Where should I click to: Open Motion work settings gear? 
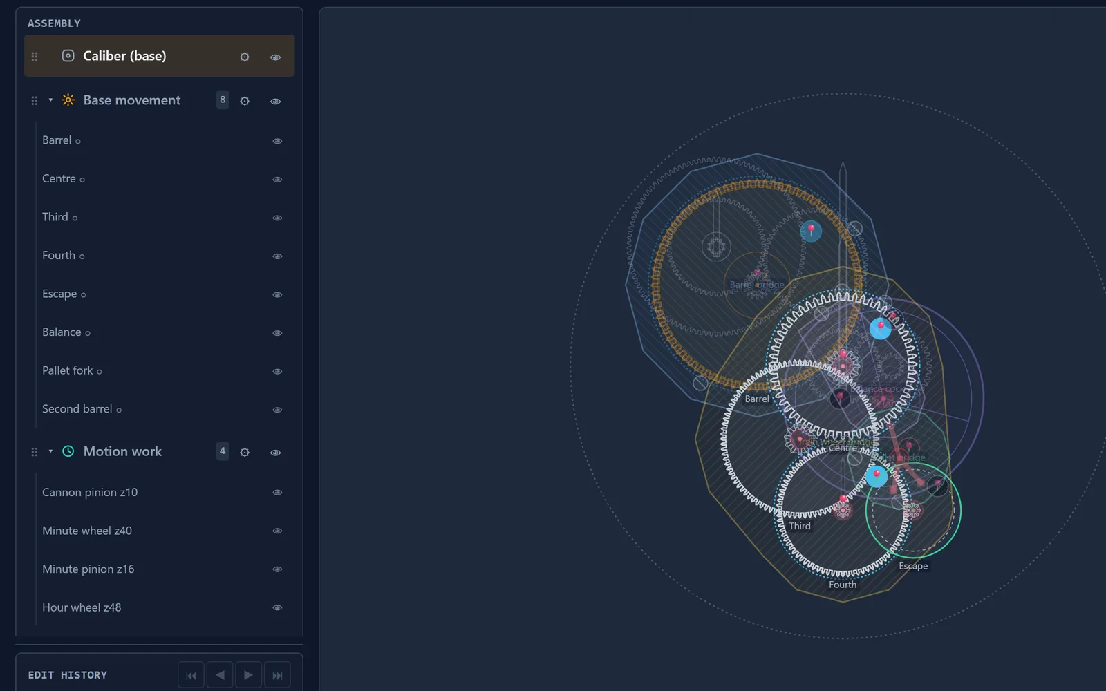click(245, 452)
